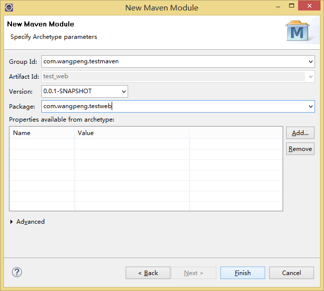The height and width of the screenshot is (291, 324).
Task: Open the Group Id dropdown arrow
Action: point(311,62)
